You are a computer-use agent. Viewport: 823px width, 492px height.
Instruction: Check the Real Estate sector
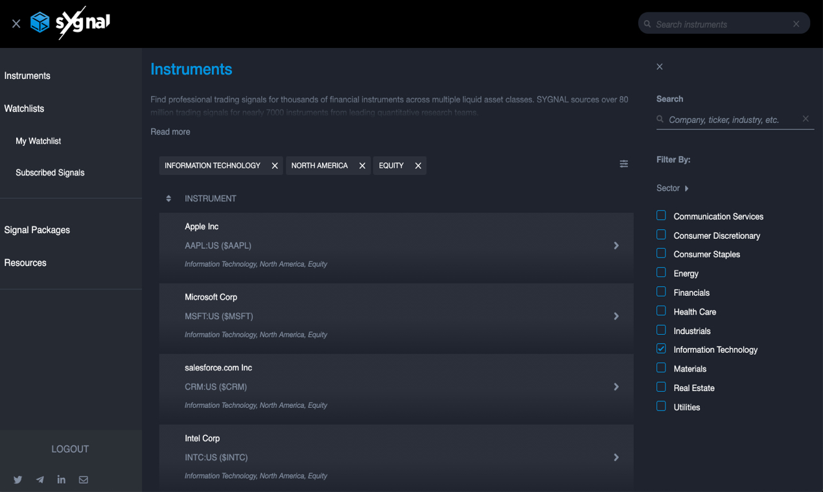coord(661,387)
